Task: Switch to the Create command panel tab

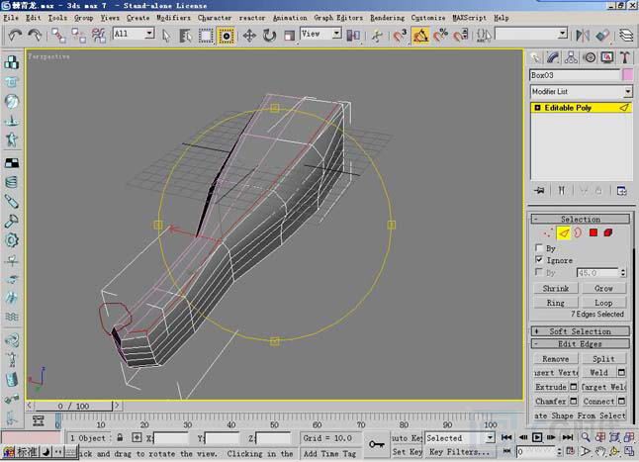Action: (x=535, y=57)
